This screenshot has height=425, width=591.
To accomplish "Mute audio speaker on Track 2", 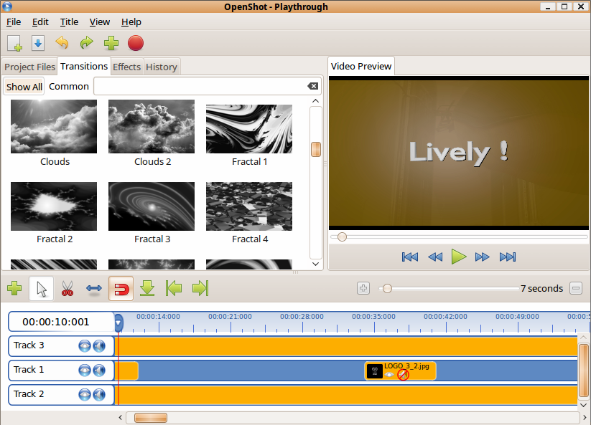I will [x=99, y=394].
